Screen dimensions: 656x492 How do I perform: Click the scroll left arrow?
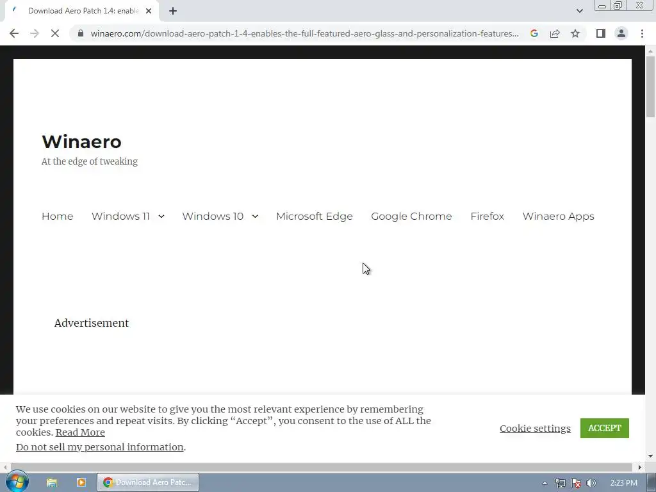[5, 467]
